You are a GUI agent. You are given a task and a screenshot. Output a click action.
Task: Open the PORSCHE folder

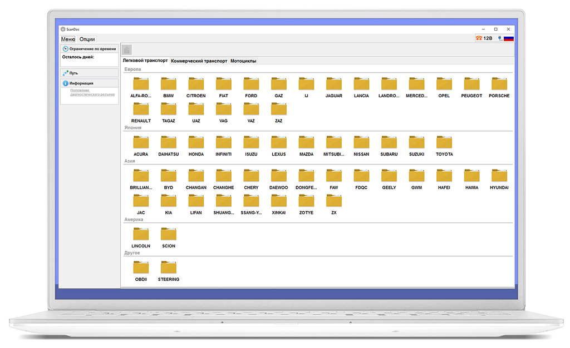(499, 87)
